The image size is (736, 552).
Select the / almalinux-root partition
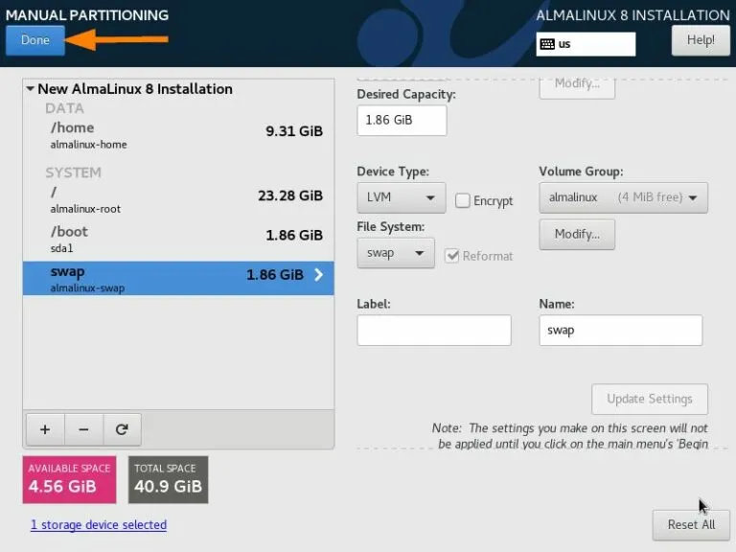coord(178,199)
